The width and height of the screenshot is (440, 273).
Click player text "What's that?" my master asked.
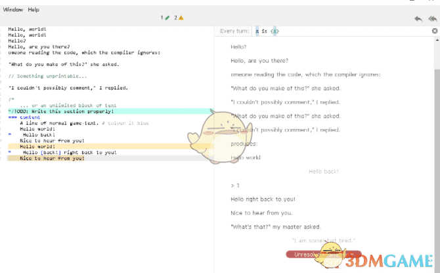(276, 227)
